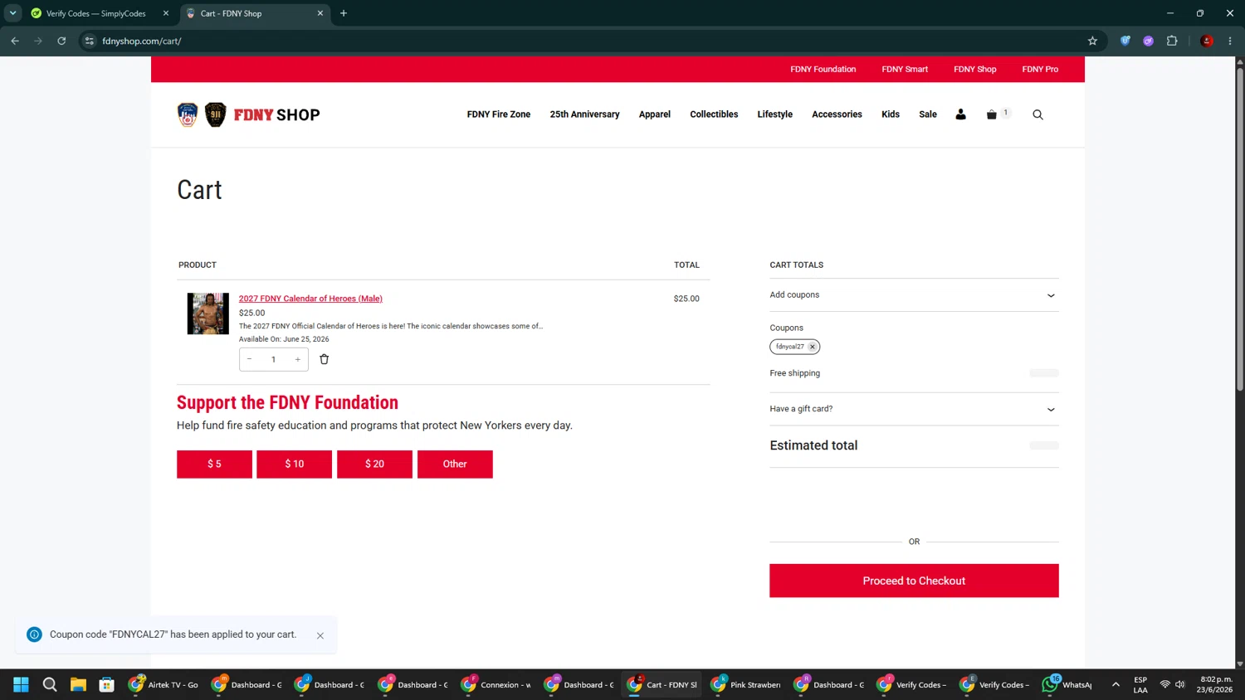This screenshot has width=1245, height=700.
Task: Switch to Airtek TV Chrome window in taskbar
Action: (x=164, y=684)
